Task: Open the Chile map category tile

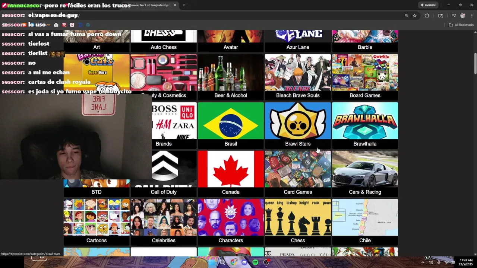Action: click(365, 222)
